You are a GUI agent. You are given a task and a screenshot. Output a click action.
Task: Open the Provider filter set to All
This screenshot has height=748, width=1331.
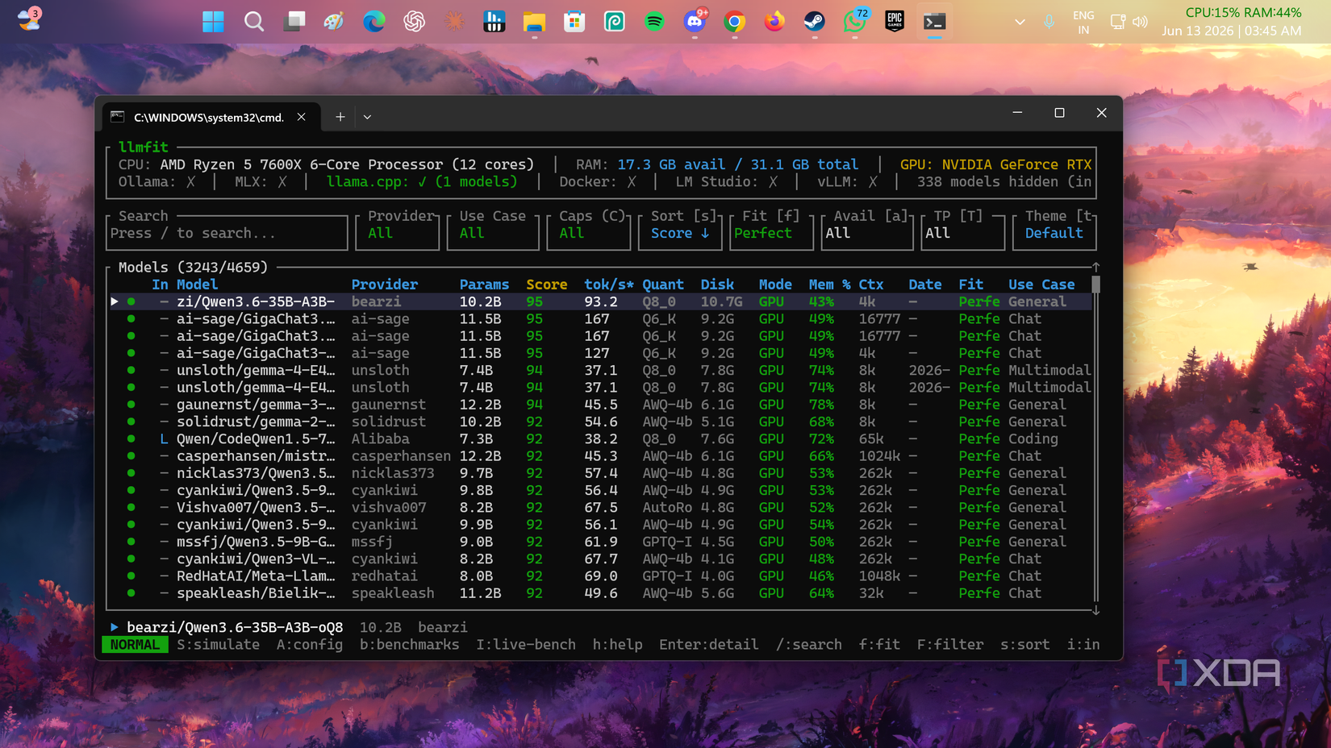click(398, 233)
